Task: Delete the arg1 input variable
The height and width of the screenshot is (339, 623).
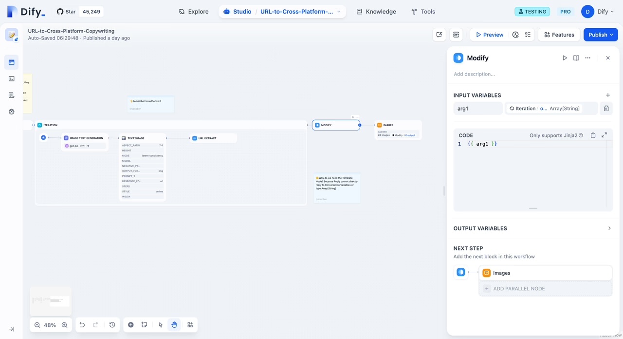Action: click(x=606, y=109)
